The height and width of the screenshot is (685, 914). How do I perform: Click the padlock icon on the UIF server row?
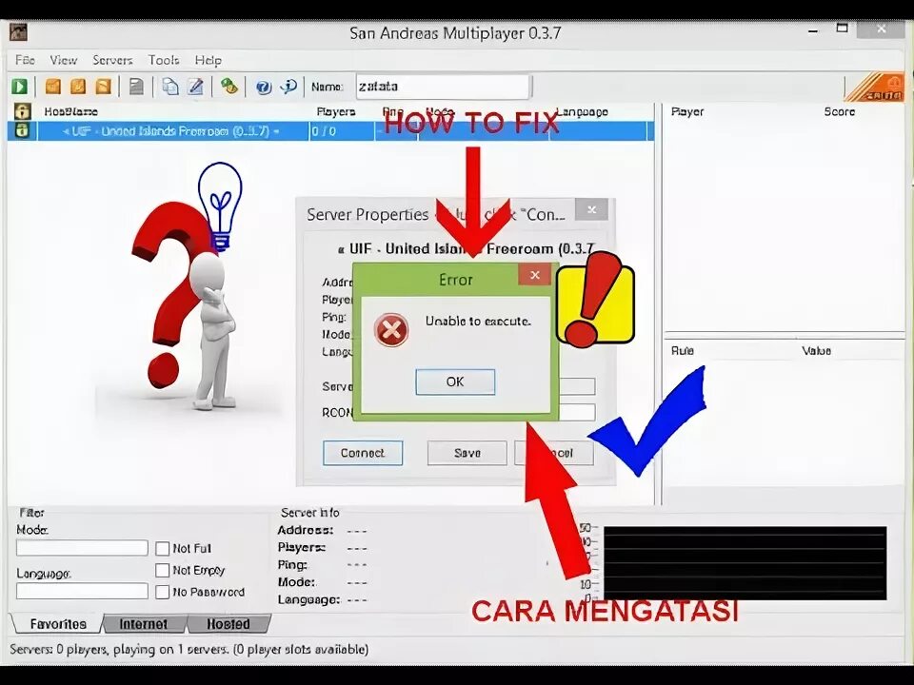[x=22, y=130]
